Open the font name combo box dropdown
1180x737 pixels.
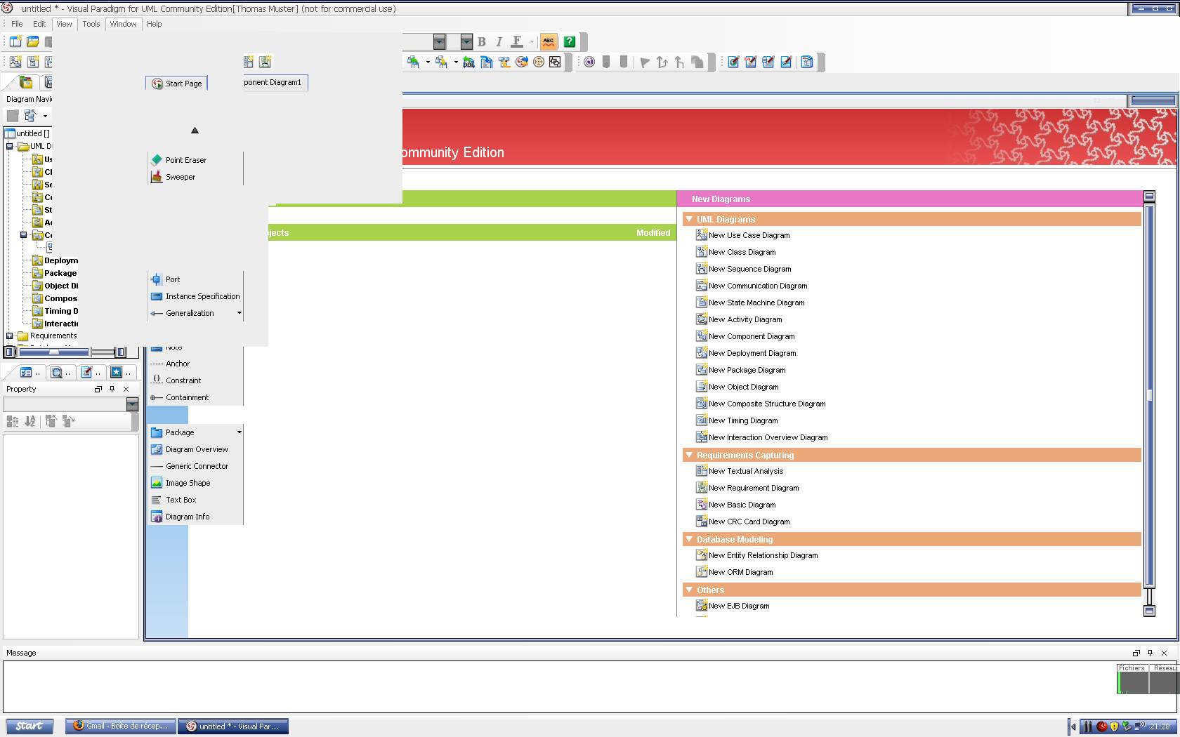(x=439, y=41)
